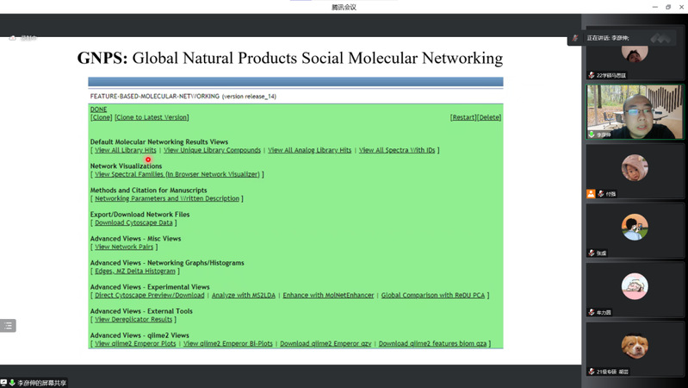Select the dog avatar participant tile

pos(635,346)
